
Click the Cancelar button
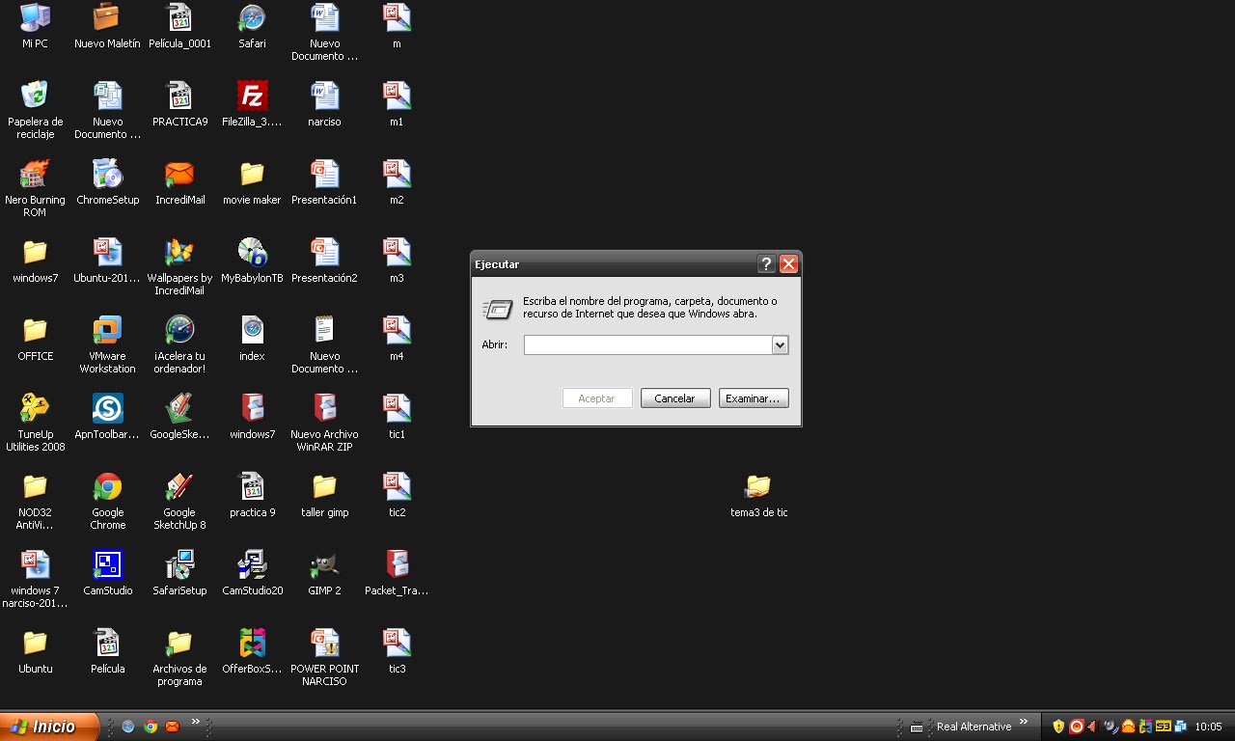click(x=675, y=398)
